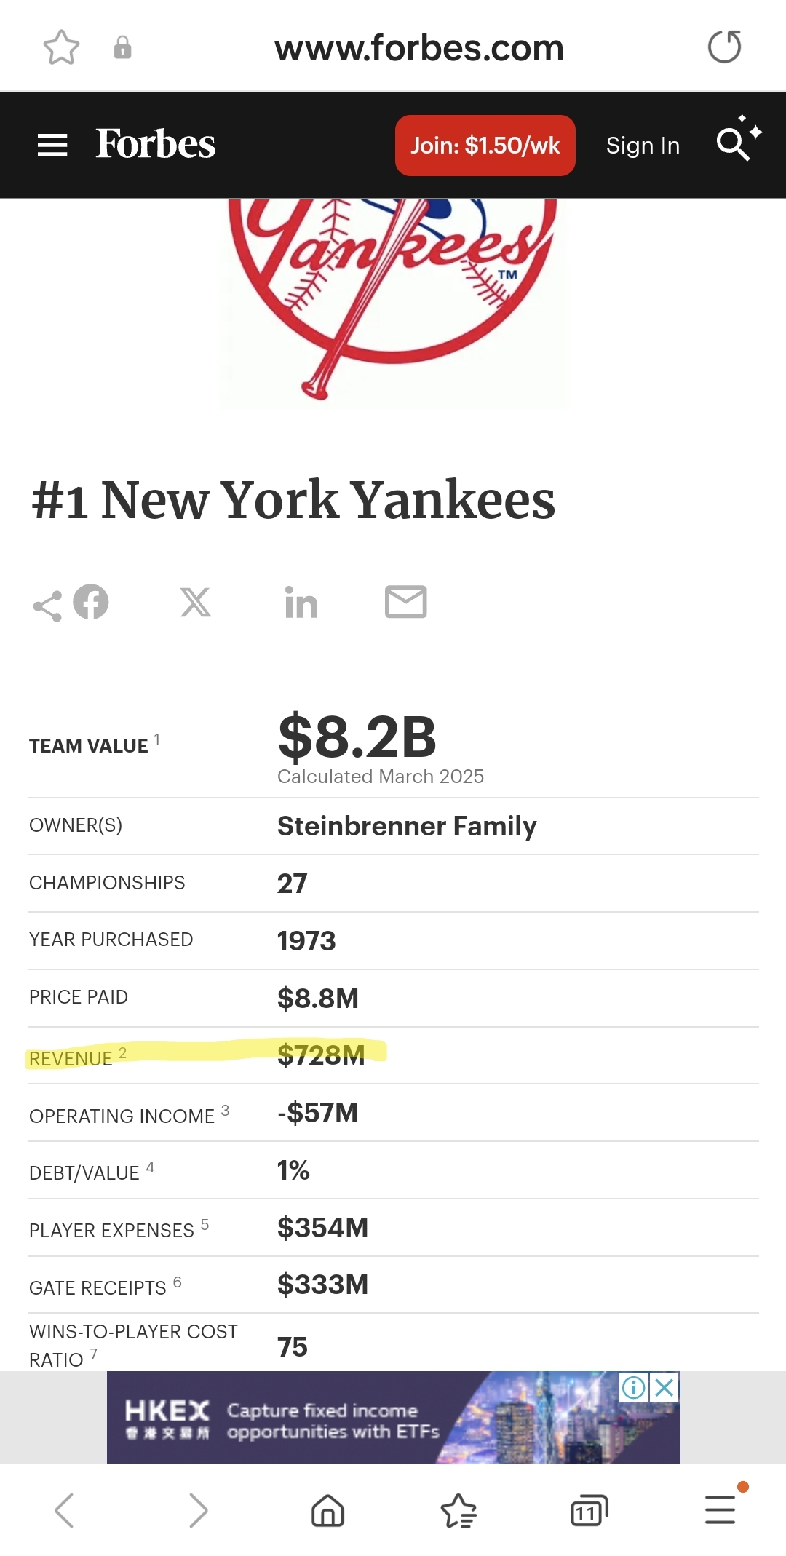The height and width of the screenshot is (1556, 786).
Task: Navigate back in the browser
Action: [x=64, y=1510]
